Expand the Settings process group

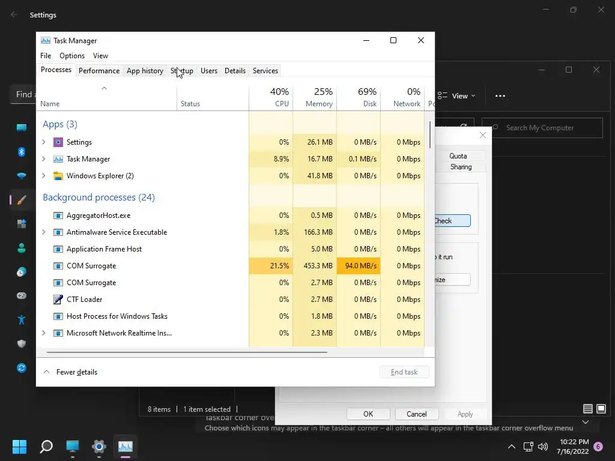coord(43,142)
